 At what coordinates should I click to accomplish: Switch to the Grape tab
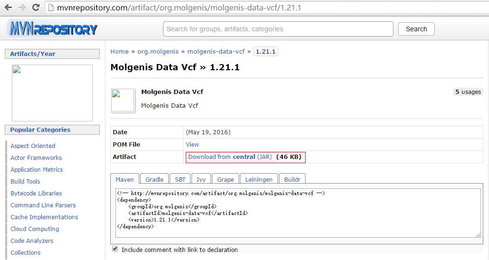[225, 179]
